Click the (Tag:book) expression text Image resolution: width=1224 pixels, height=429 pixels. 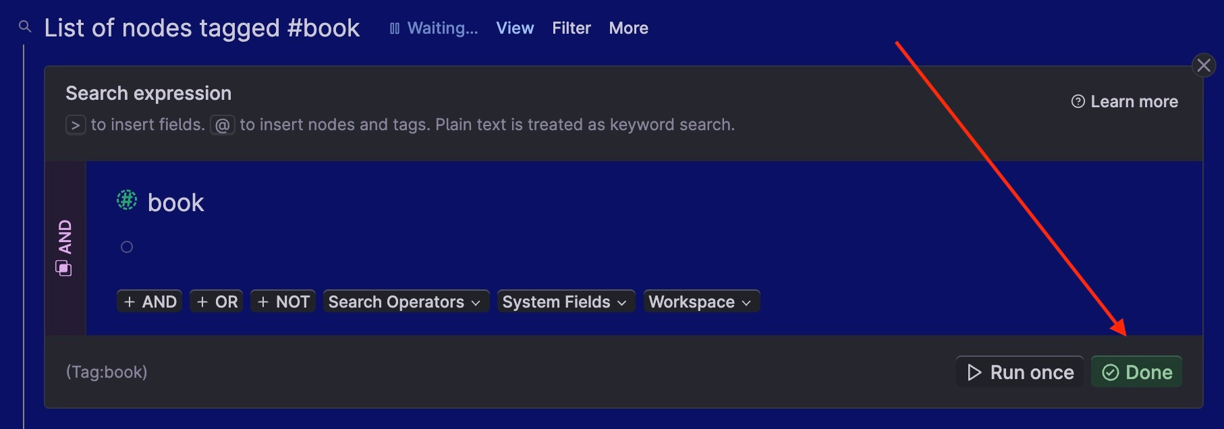(x=107, y=372)
